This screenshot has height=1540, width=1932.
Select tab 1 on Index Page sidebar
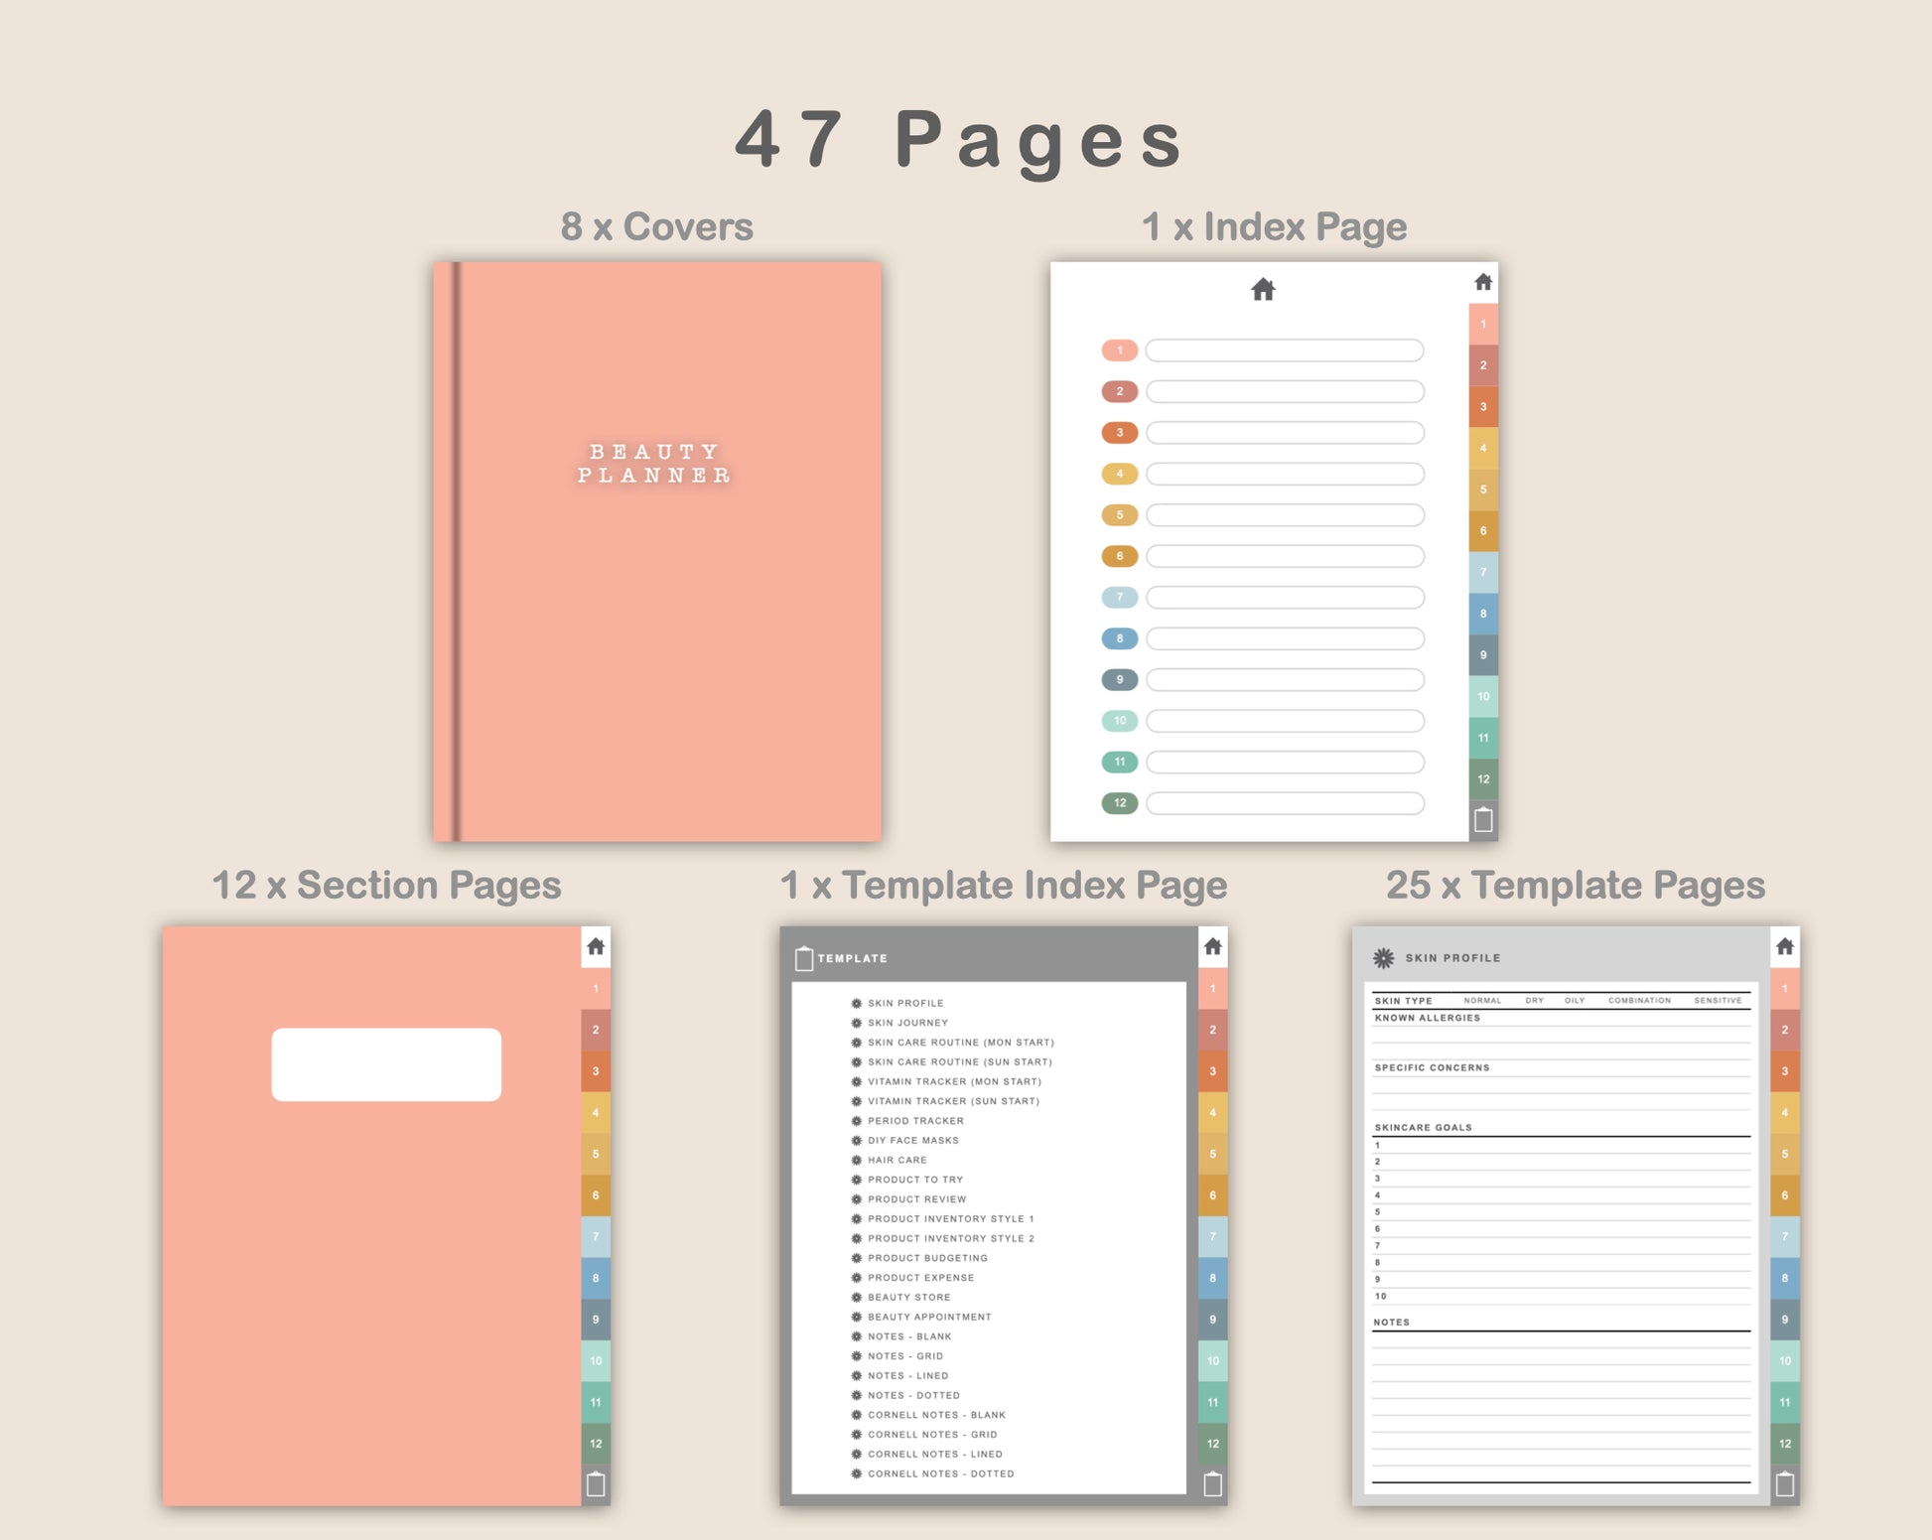pos(1483,324)
